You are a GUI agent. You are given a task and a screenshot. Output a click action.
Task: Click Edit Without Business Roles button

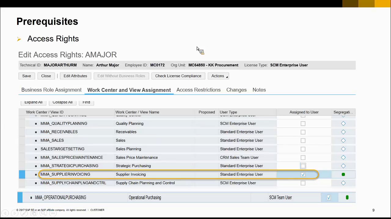pos(121,76)
